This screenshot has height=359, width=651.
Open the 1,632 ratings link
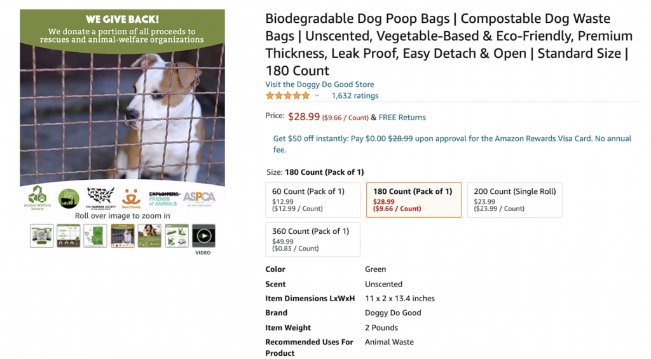[x=355, y=96]
